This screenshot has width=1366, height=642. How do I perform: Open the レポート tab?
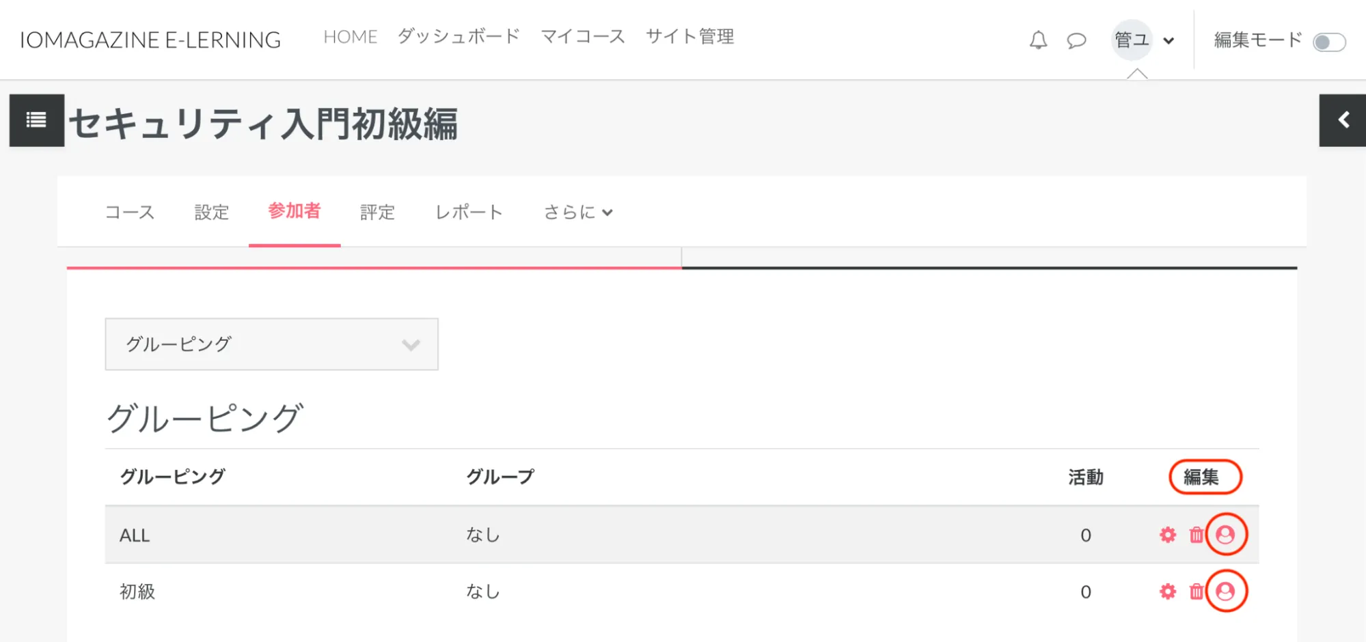coord(469,212)
